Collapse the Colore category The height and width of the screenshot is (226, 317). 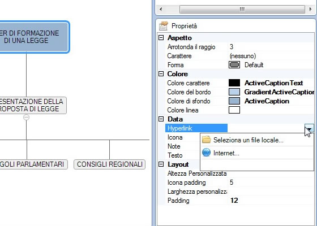point(161,74)
